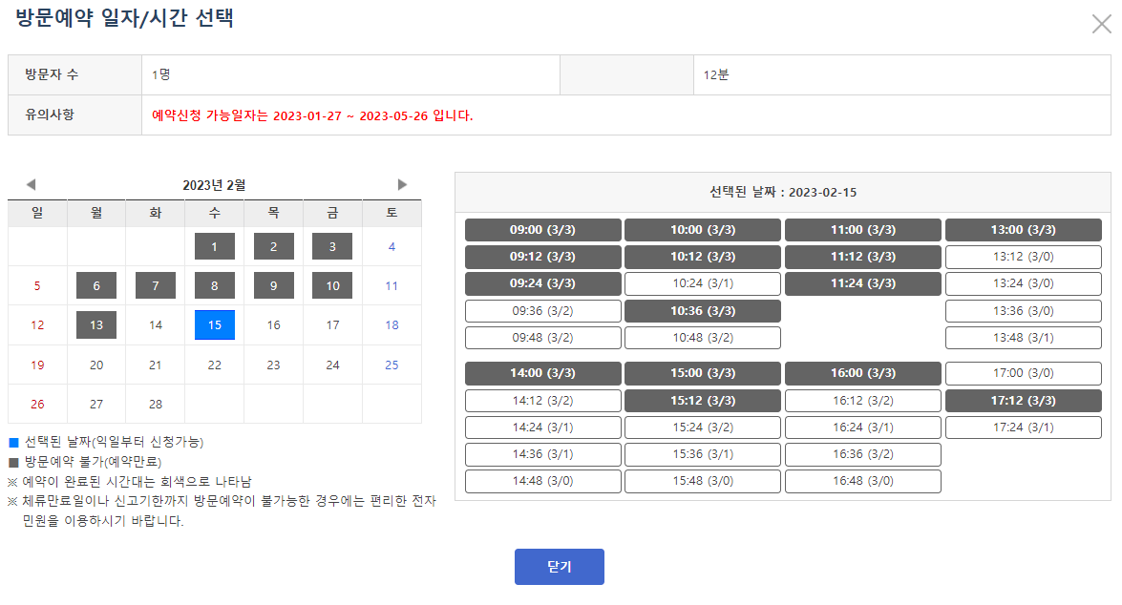Book the 13:12 time slot
The height and width of the screenshot is (605, 1122).
(x=1024, y=256)
